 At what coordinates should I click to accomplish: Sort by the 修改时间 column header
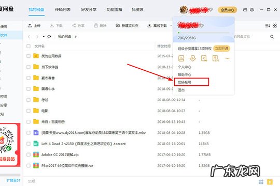[x=164, y=47]
